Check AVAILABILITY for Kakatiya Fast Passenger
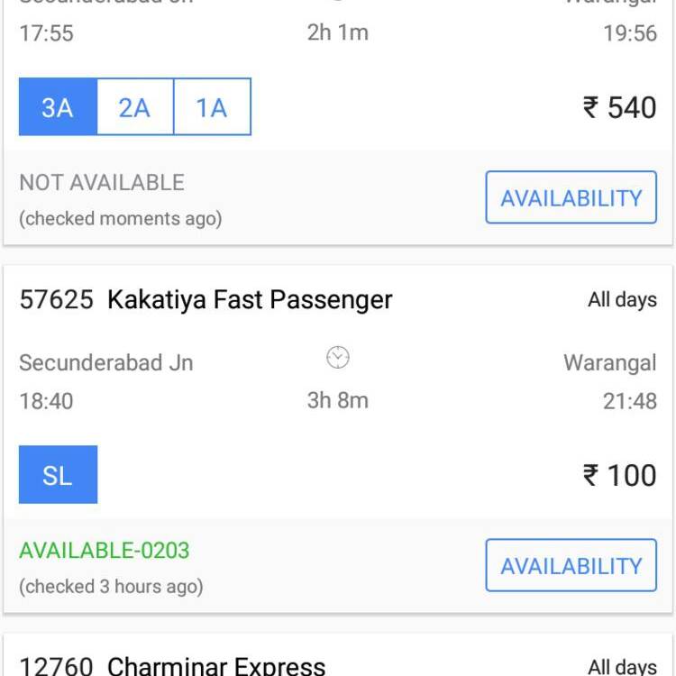 coord(571,565)
